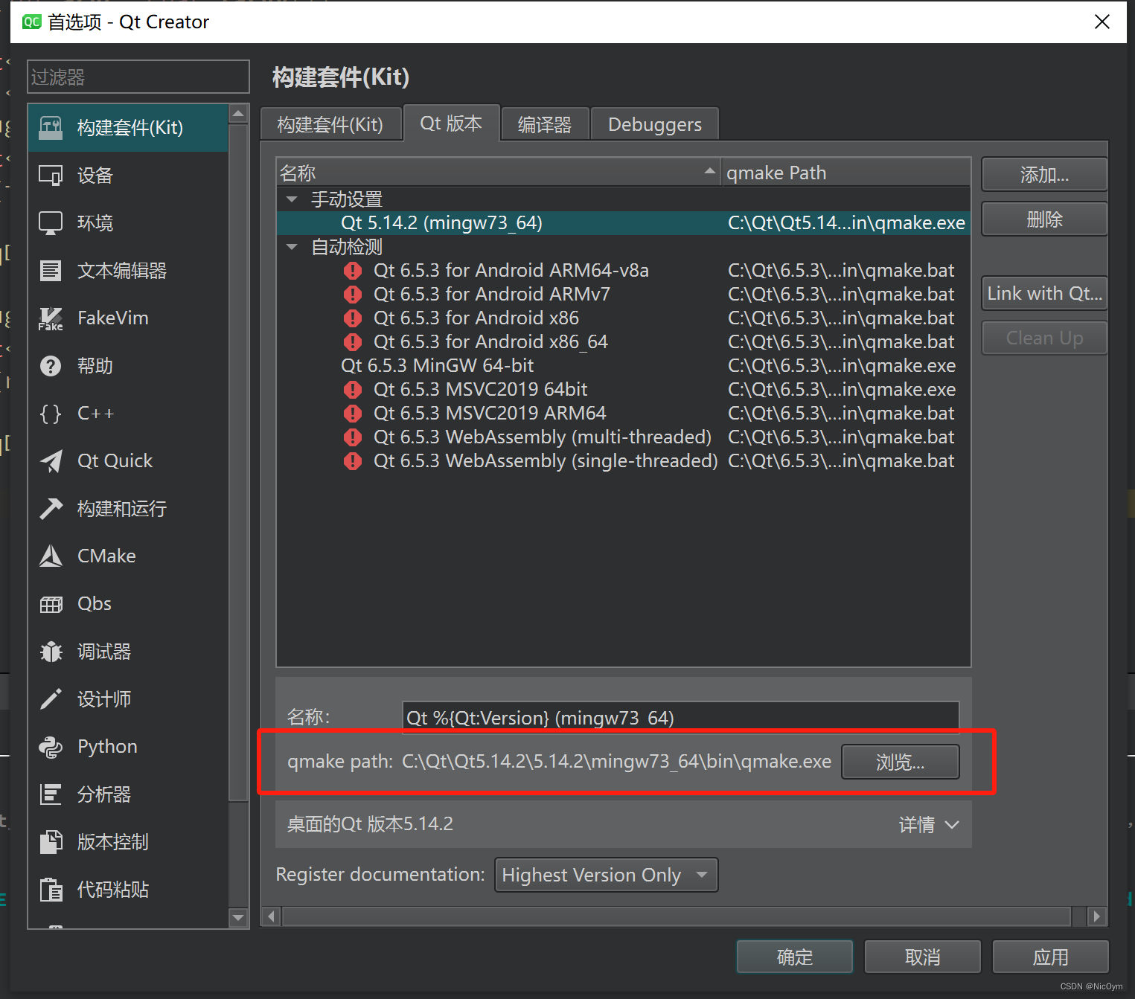This screenshot has width=1135, height=999.
Task: Switch to the Debuggers tab
Action: click(x=654, y=124)
